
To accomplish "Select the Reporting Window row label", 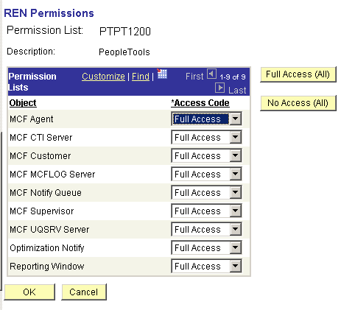I will [x=47, y=267].
